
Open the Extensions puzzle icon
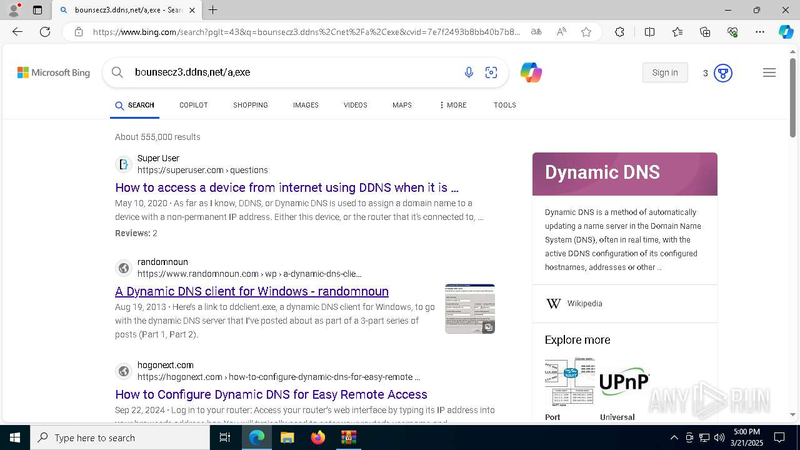pyautogui.click(x=619, y=32)
